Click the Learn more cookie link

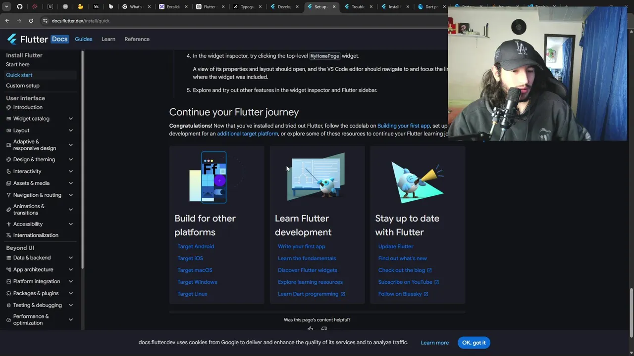click(x=435, y=343)
